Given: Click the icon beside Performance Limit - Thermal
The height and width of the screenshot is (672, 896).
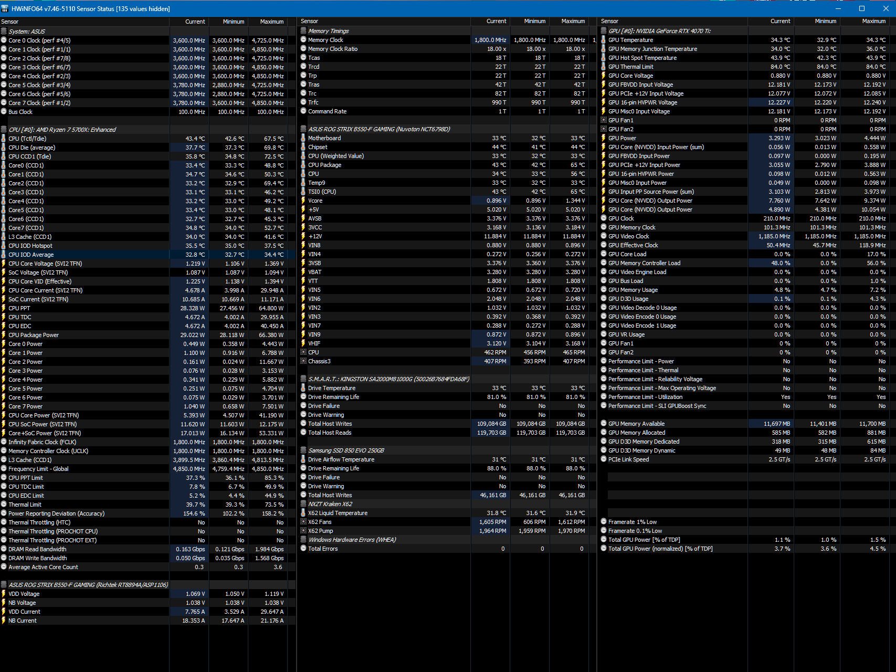Looking at the screenshot, I should [604, 370].
